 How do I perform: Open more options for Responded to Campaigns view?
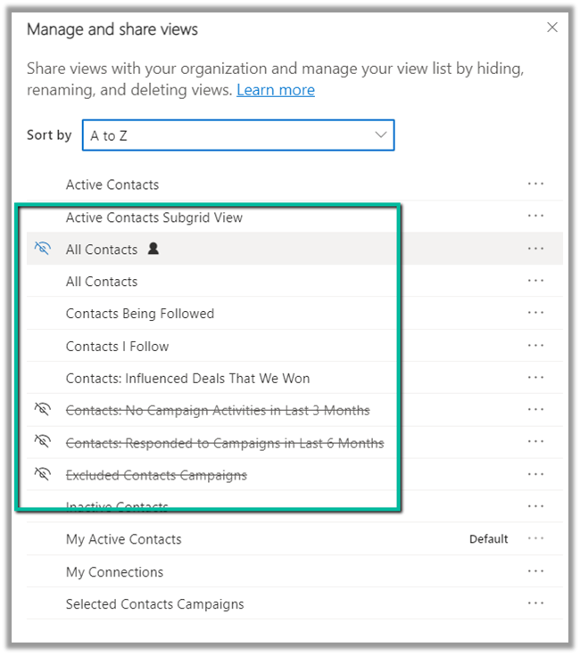coord(535,442)
